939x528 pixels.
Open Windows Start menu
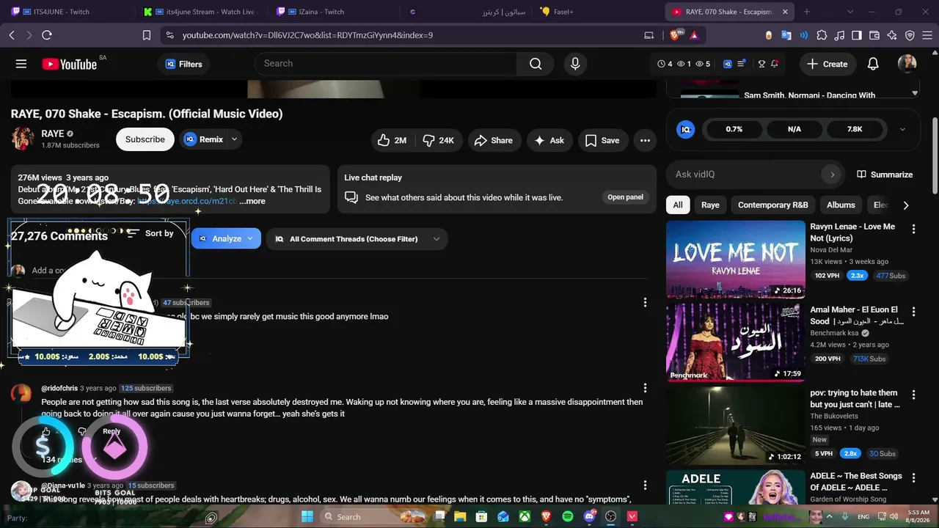(x=307, y=517)
